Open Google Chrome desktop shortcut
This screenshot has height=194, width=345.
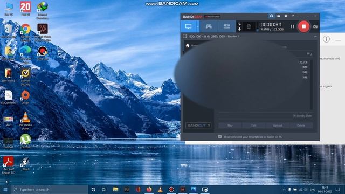(25, 32)
